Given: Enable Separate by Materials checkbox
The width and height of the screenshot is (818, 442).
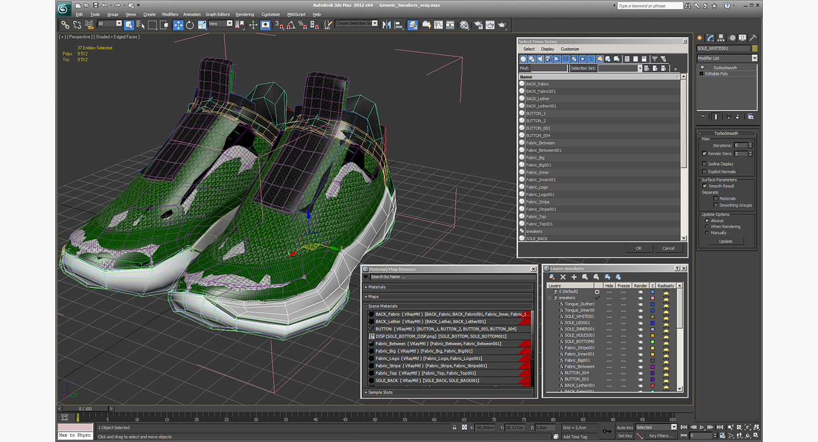Looking at the screenshot, I should click(x=716, y=198).
